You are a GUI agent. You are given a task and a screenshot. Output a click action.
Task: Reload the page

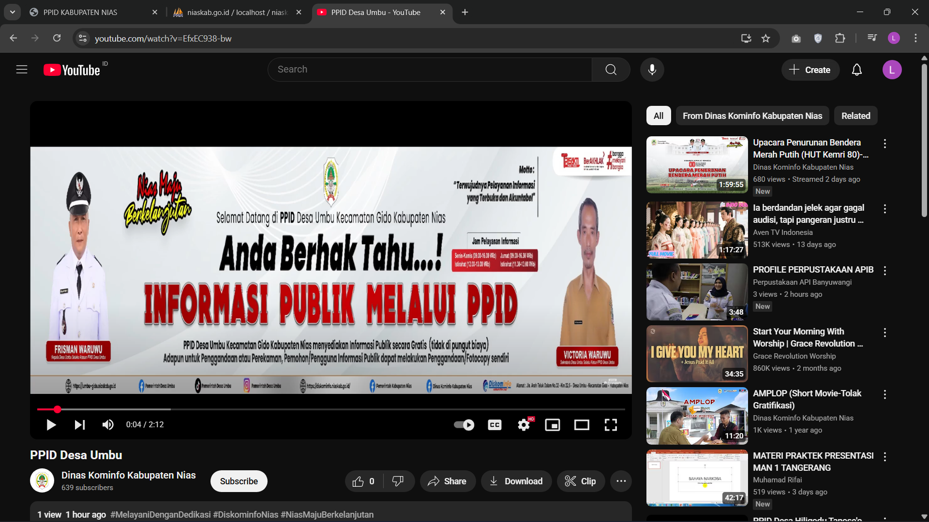click(57, 38)
